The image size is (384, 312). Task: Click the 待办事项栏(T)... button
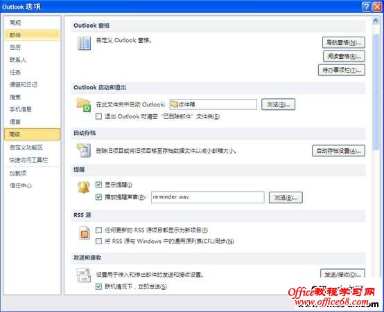pyautogui.click(x=342, y=70)
